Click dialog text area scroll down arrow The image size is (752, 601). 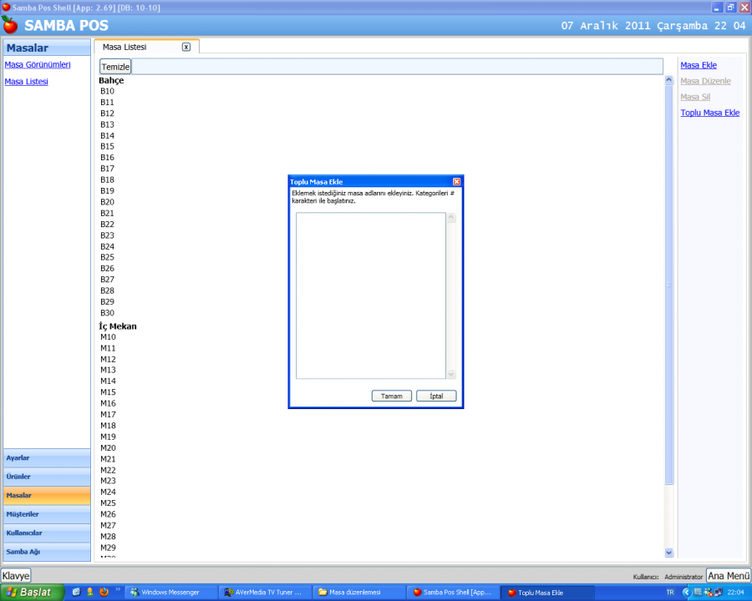click(451, 374)
